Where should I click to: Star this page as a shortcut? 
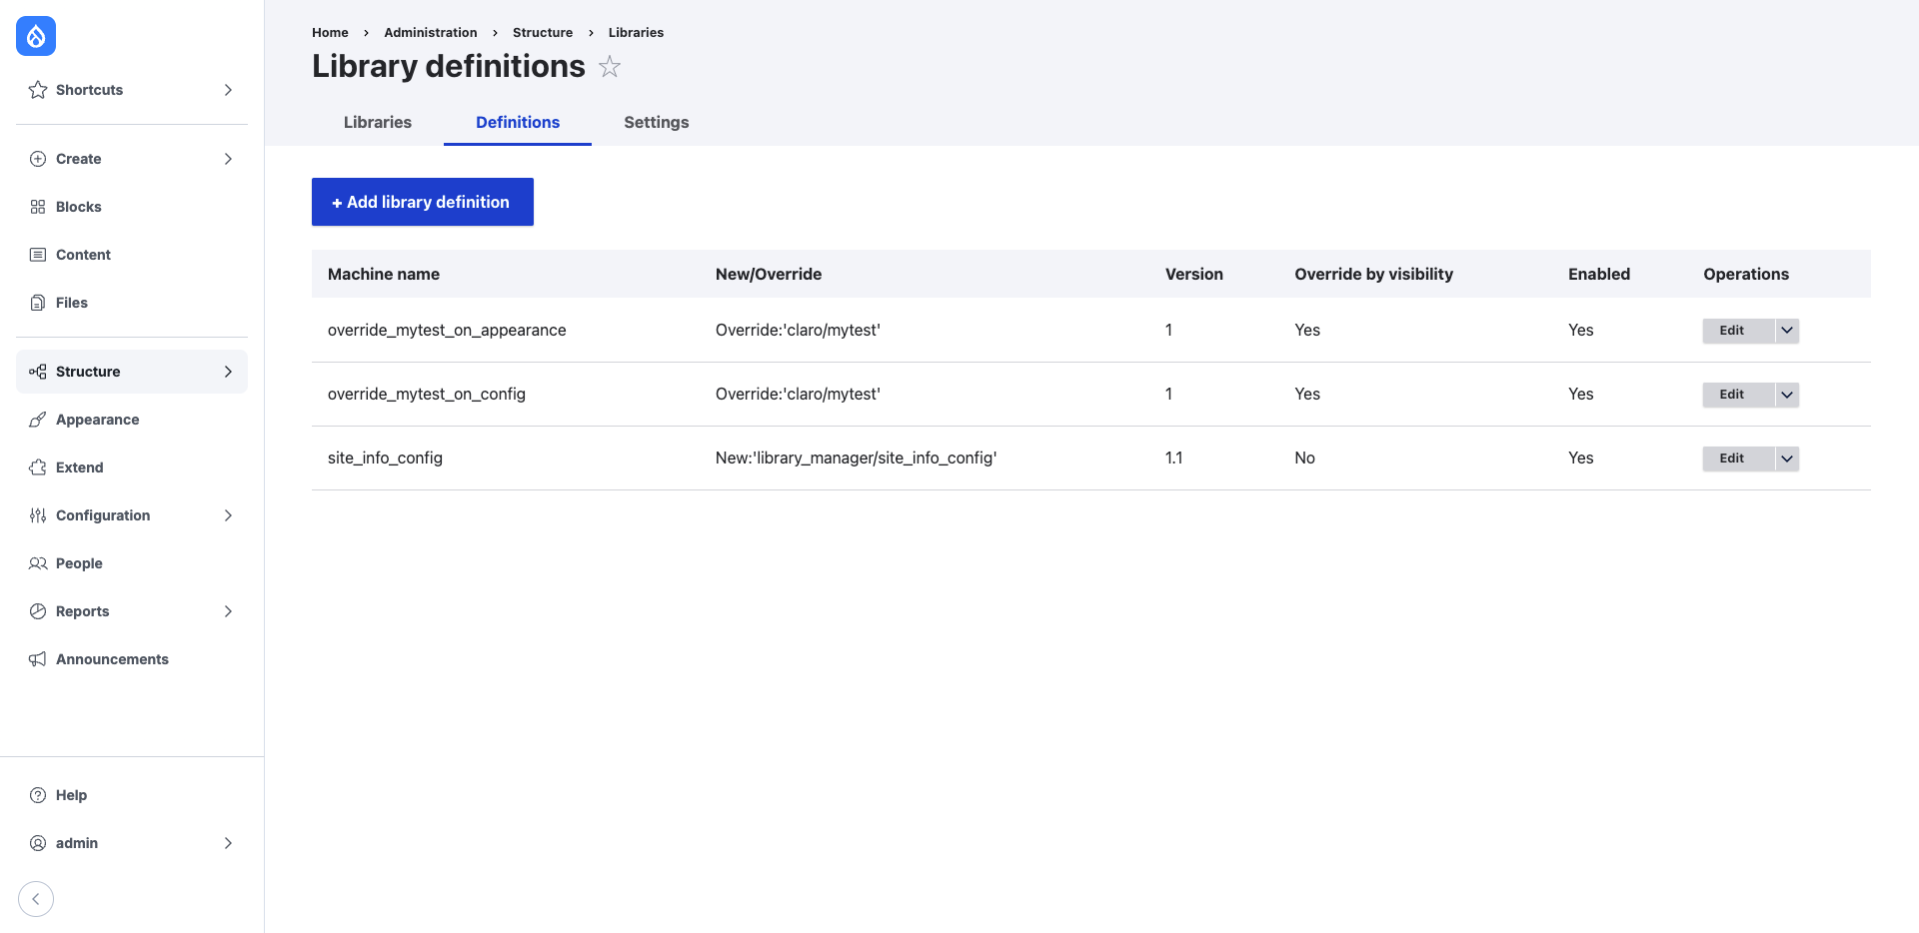point(610,67)
